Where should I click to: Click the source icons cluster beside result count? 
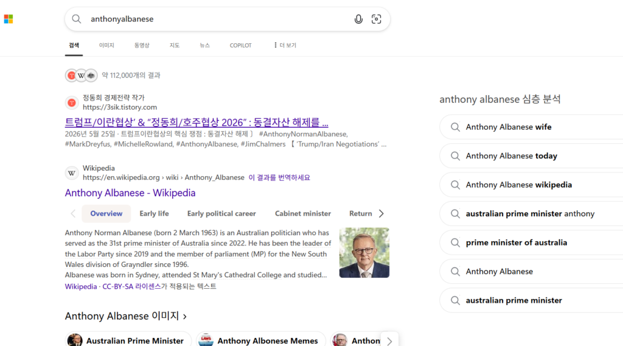[82, 75]
